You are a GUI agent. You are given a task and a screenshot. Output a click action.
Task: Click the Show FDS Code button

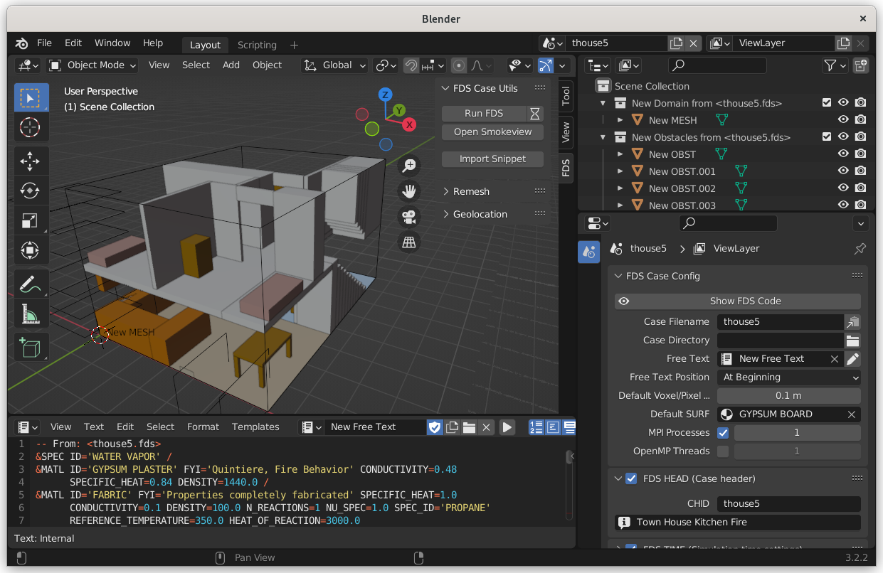(x=738, y=301)
